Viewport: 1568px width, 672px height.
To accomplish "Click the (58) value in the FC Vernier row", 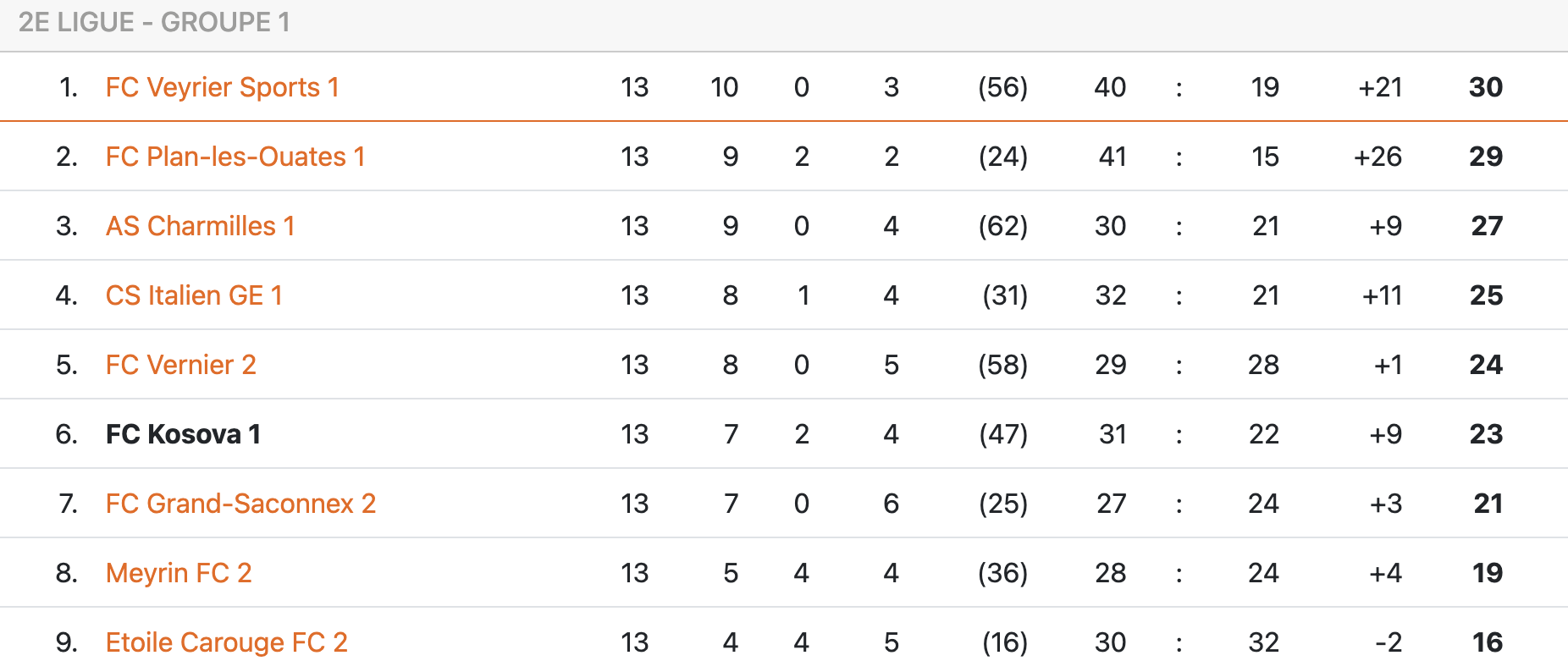I will point(1002,365).
